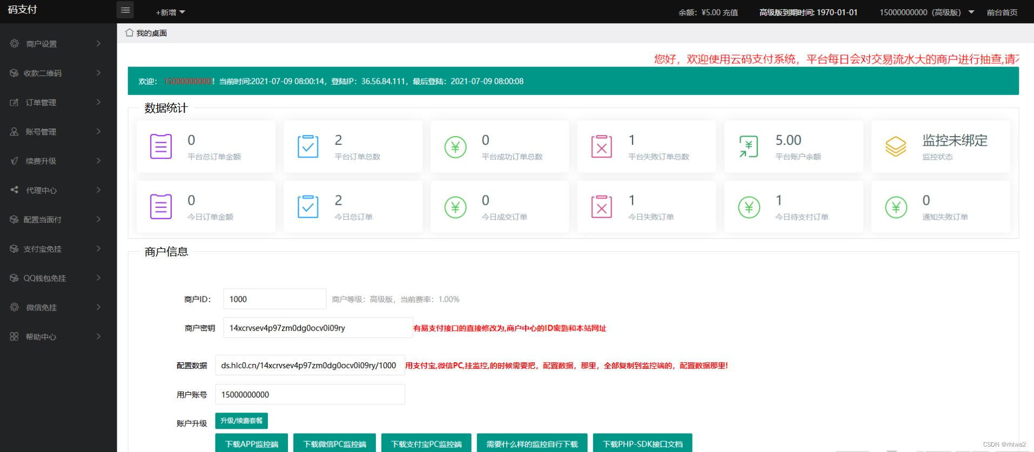The image size is (1034, 452).
Task: Click the 配置数据 input field
Action: [310, 365]
